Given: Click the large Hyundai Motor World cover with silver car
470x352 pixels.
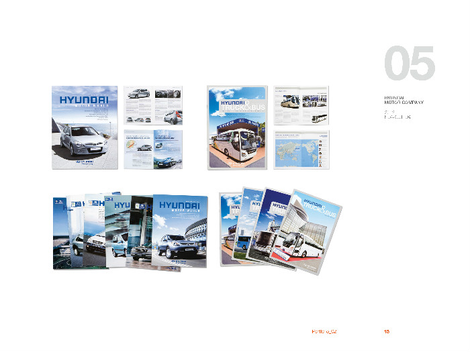Looking at the screenshot, I should (x=85, y=127).
